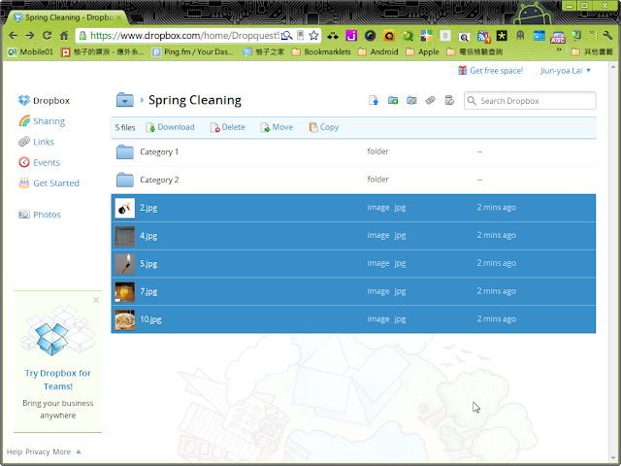Click the Category 1 folder icon
The image size is (621, 466).
125,151
